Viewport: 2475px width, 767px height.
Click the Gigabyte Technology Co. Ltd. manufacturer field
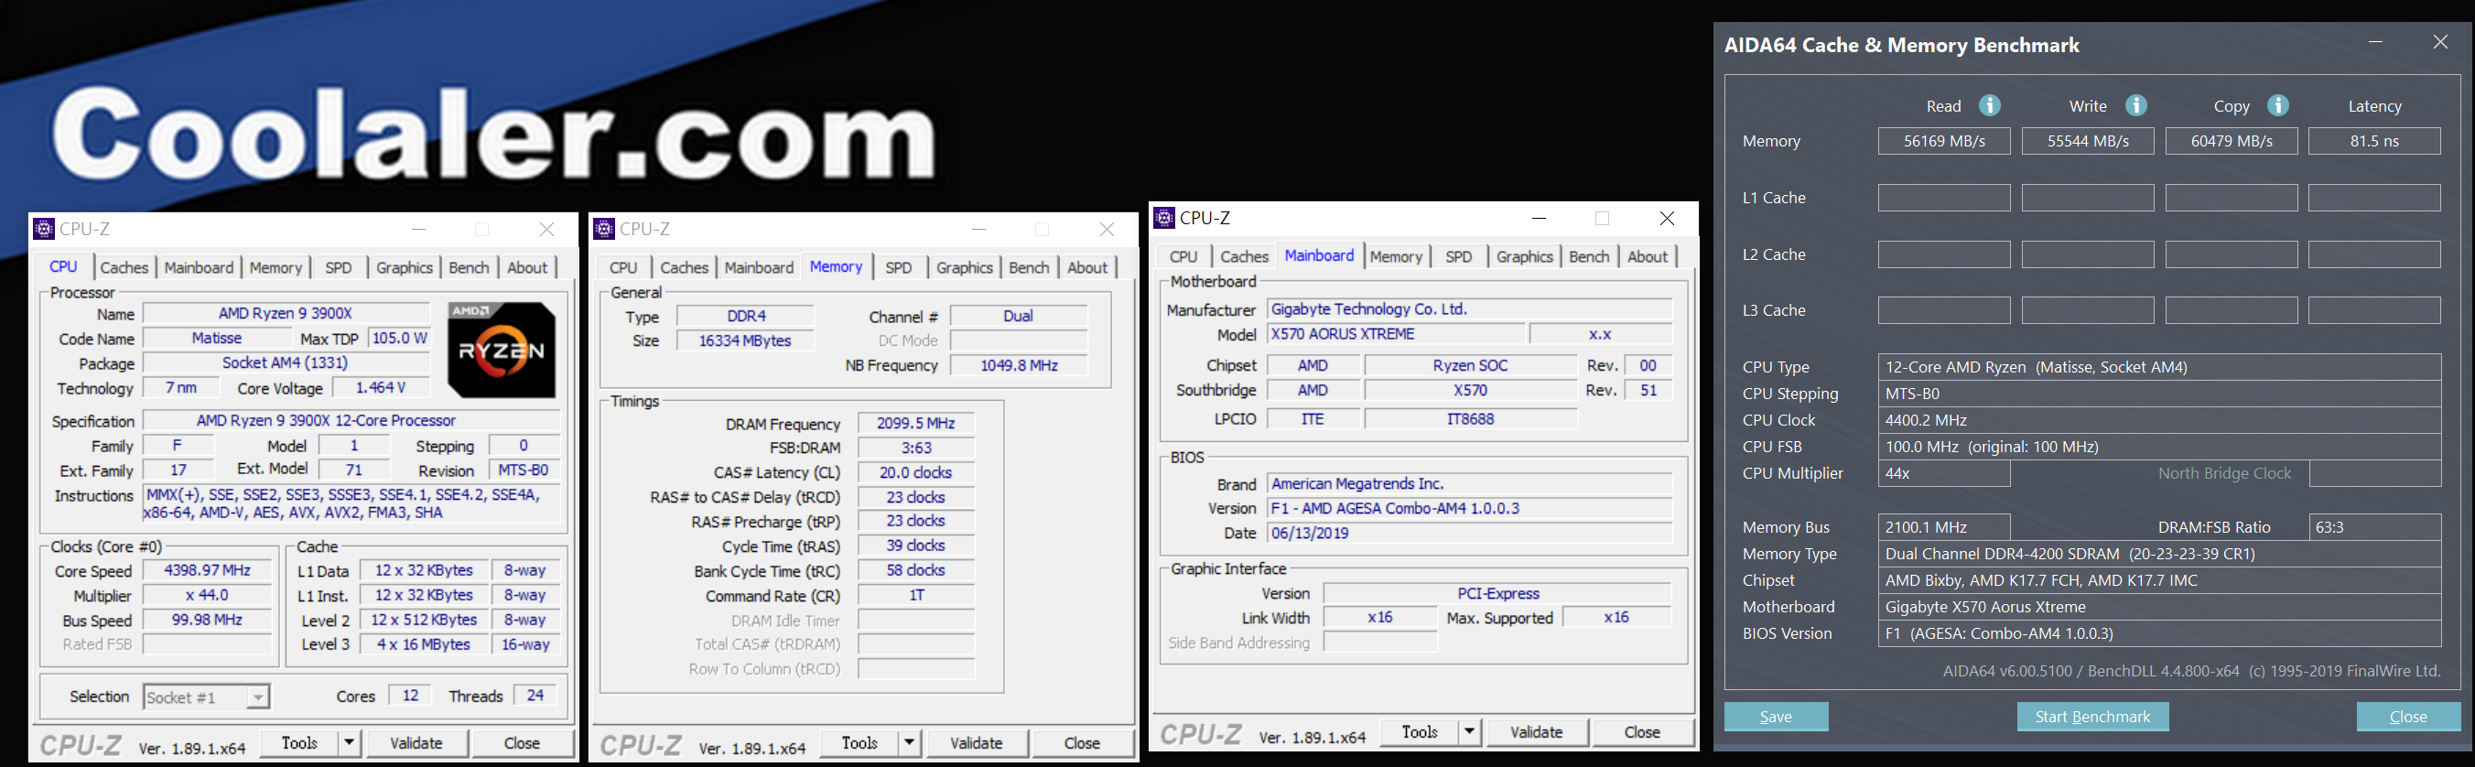coord(1470,308)
